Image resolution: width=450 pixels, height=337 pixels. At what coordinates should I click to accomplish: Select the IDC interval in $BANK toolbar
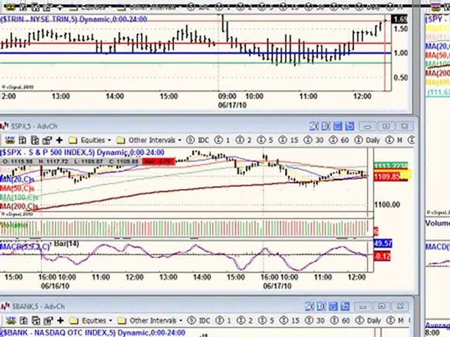tap(200, 320)
